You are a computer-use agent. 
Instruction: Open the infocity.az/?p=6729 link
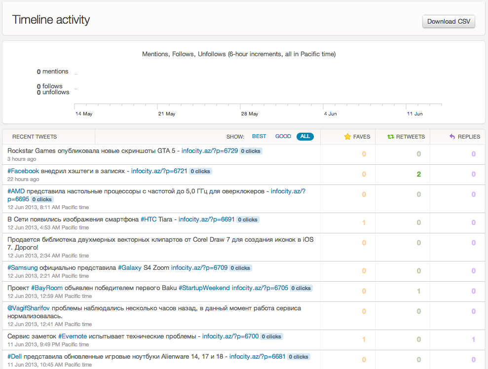[x=209, y=150]
